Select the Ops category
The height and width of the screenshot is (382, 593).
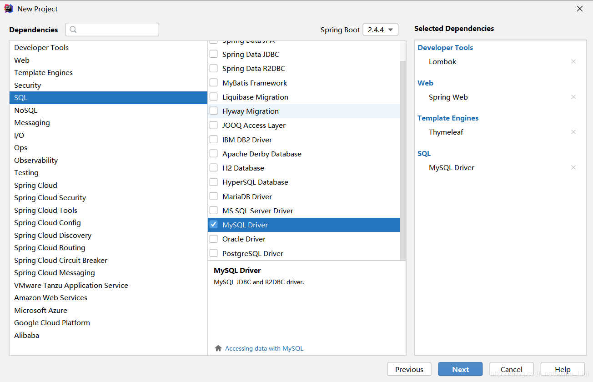[x=108, y=148]
